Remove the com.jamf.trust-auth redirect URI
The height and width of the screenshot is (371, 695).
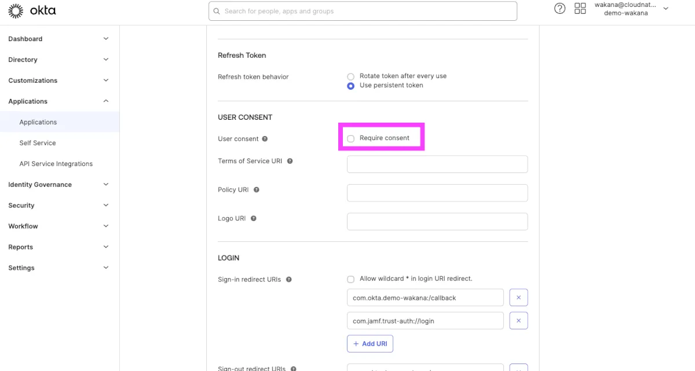(518, 321)
